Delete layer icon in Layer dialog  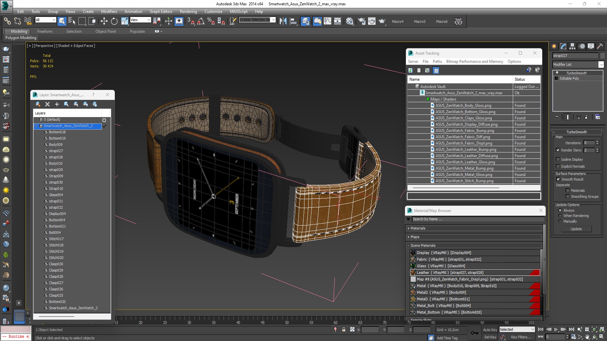(47, 104)
